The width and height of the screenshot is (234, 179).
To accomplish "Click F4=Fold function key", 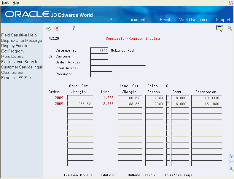I will [x=108, y=175].
